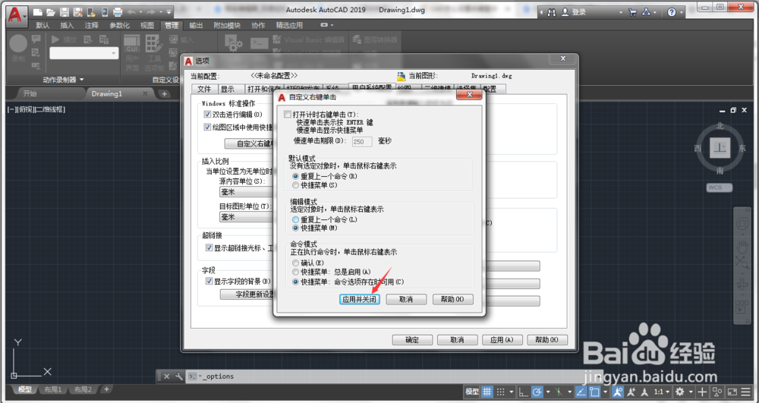Select 重复上一个命令(L) in edit mode
759x403 pixels.
click(x=295, y=219)
